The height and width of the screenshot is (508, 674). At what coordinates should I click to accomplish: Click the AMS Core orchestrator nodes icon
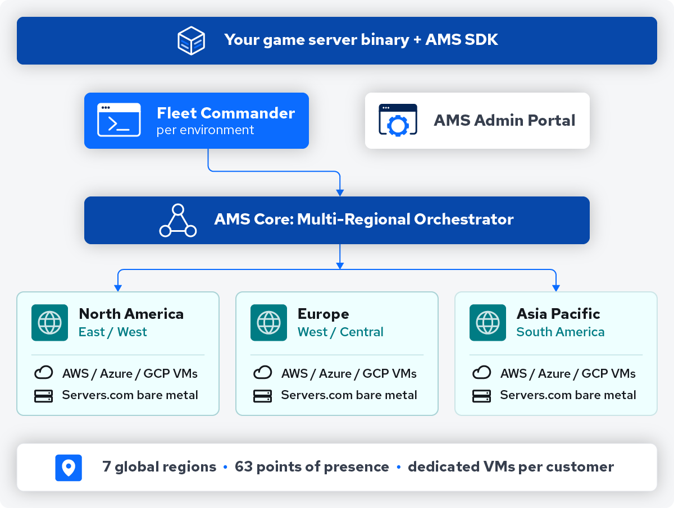click(178, 221)
